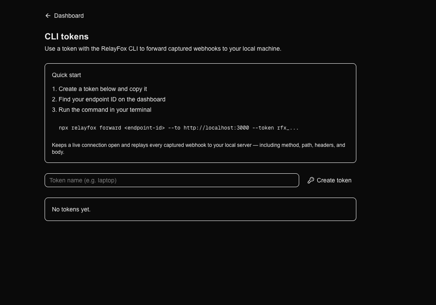Viewport: 436px width, 305px height.
Task: Click the back arrow icon beside Dashboard
Action: coord(48,16)
